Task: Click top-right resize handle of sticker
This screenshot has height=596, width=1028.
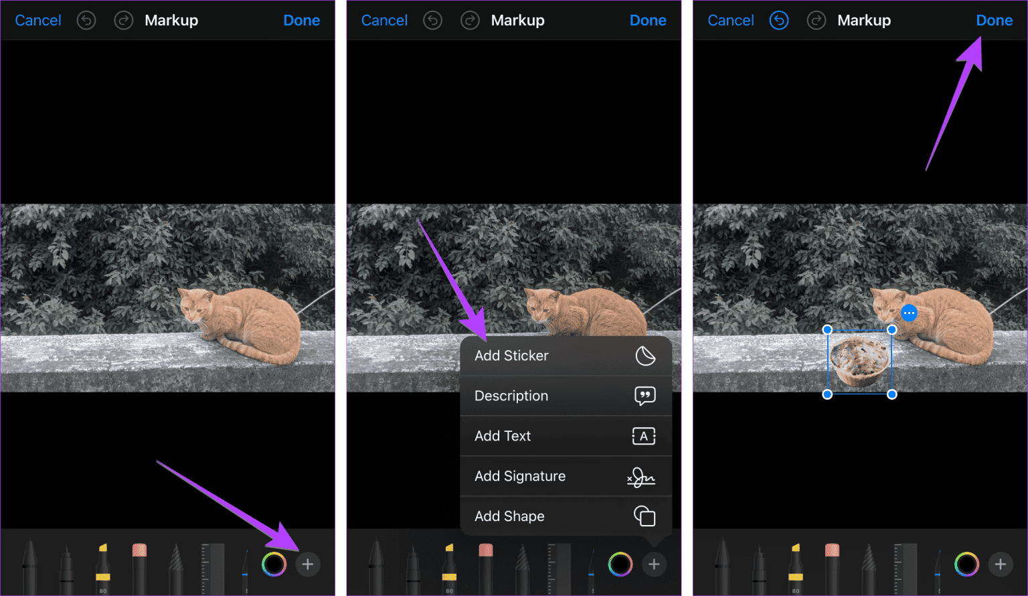Action: click(x=892, y=330)
